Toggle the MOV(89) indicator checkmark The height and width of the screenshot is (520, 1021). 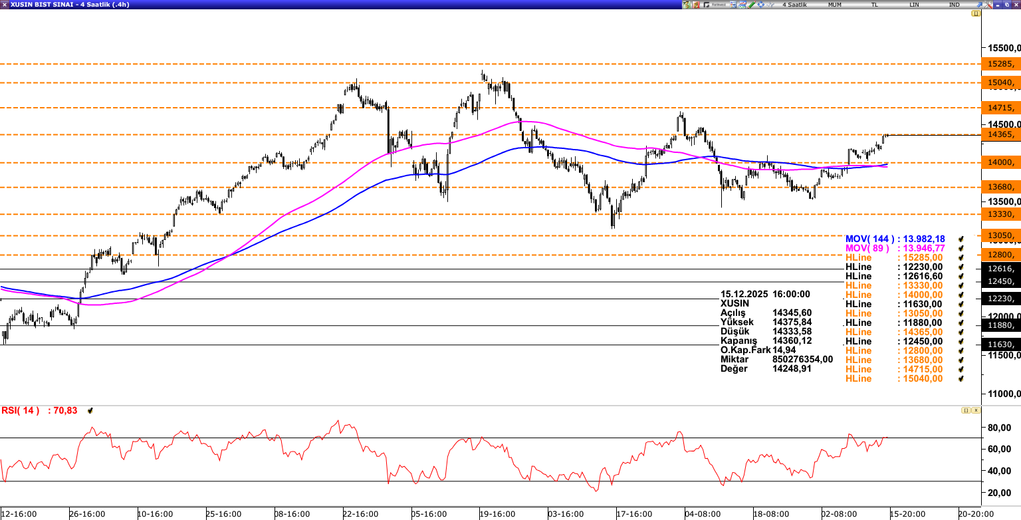tap(961, 248)
